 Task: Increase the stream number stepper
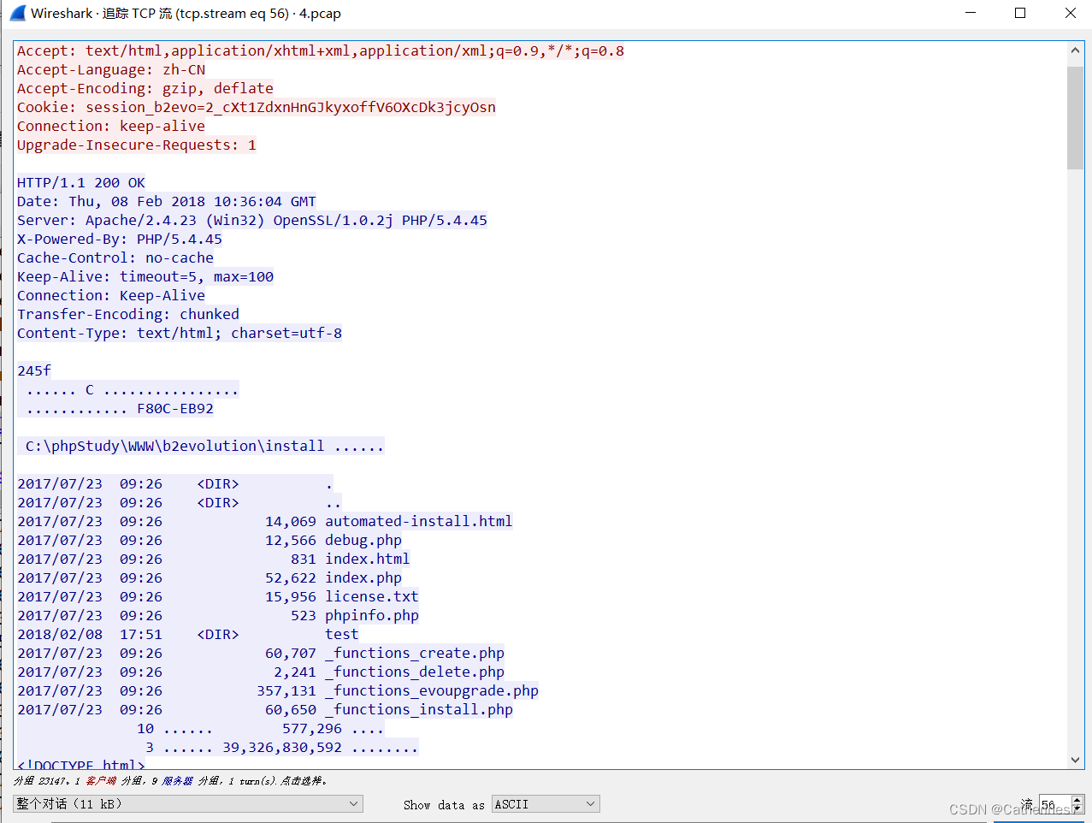tap(1077, 800)
